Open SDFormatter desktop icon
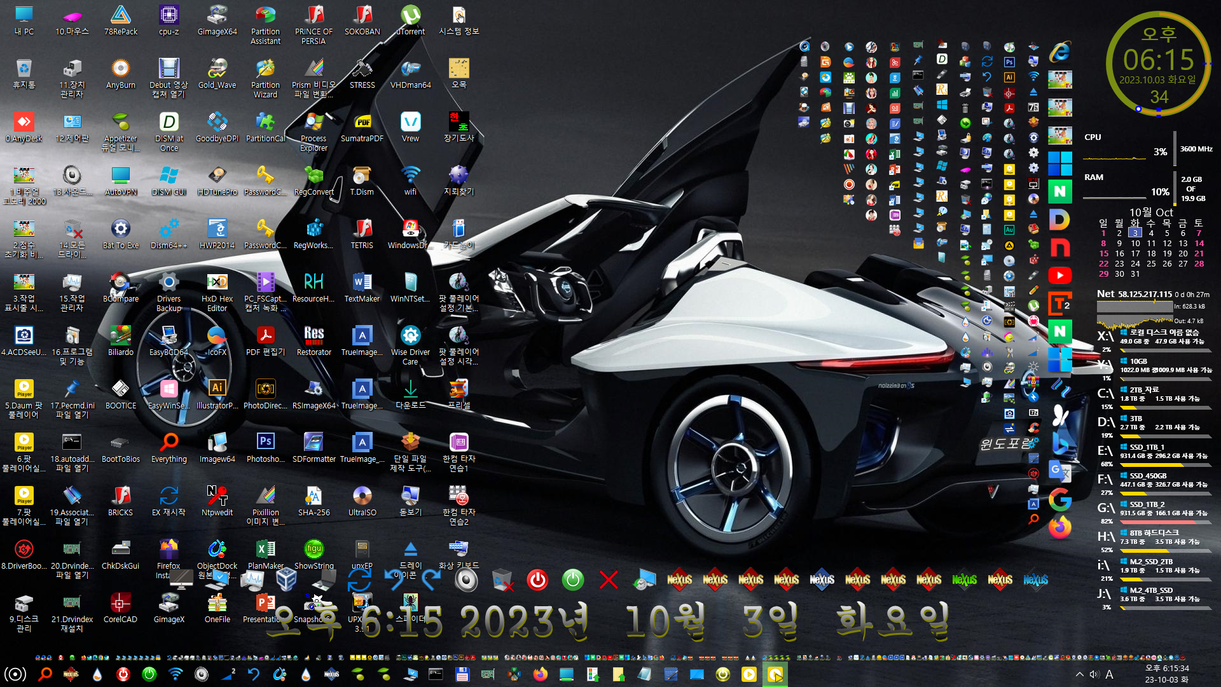 314,448
